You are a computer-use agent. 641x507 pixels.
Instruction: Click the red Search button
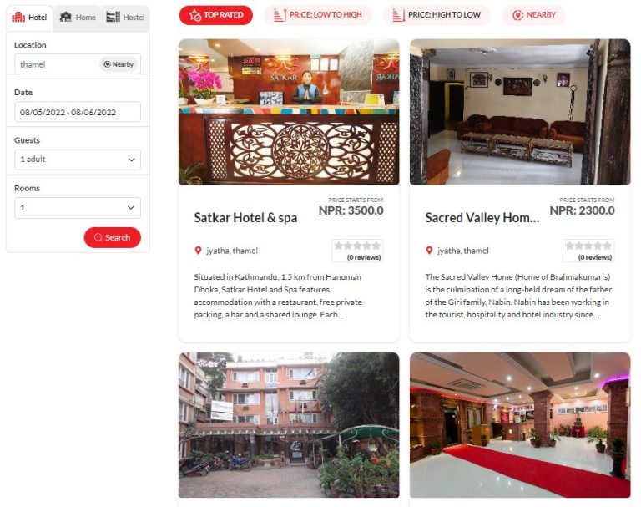113,237
